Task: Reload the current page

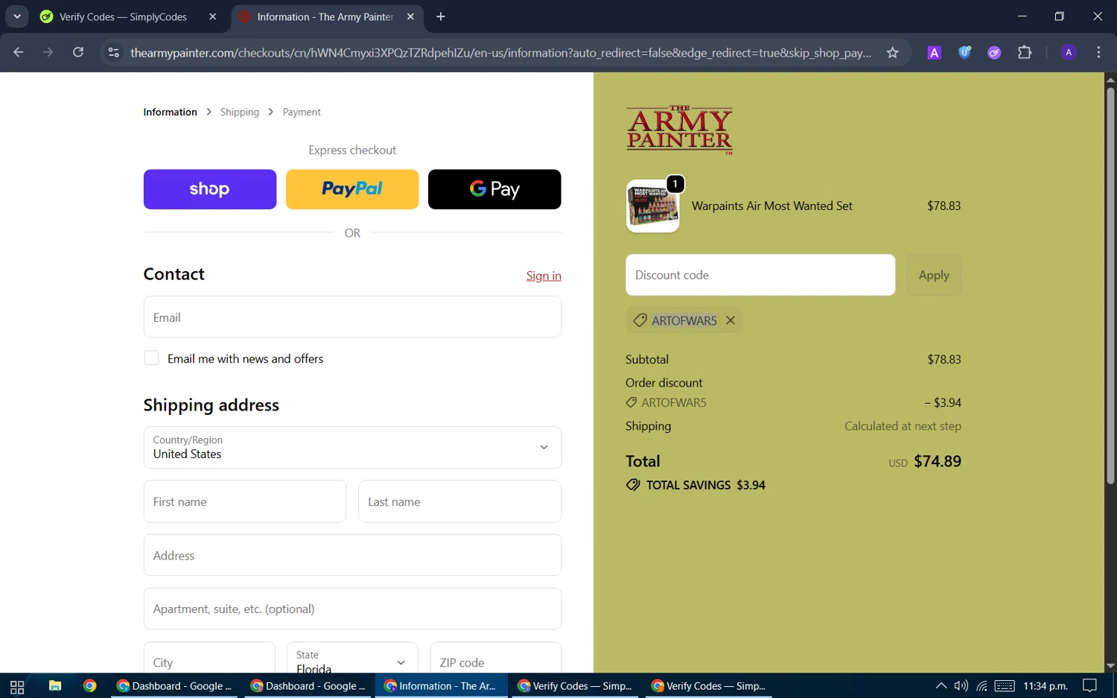Action: coord(78,52)
